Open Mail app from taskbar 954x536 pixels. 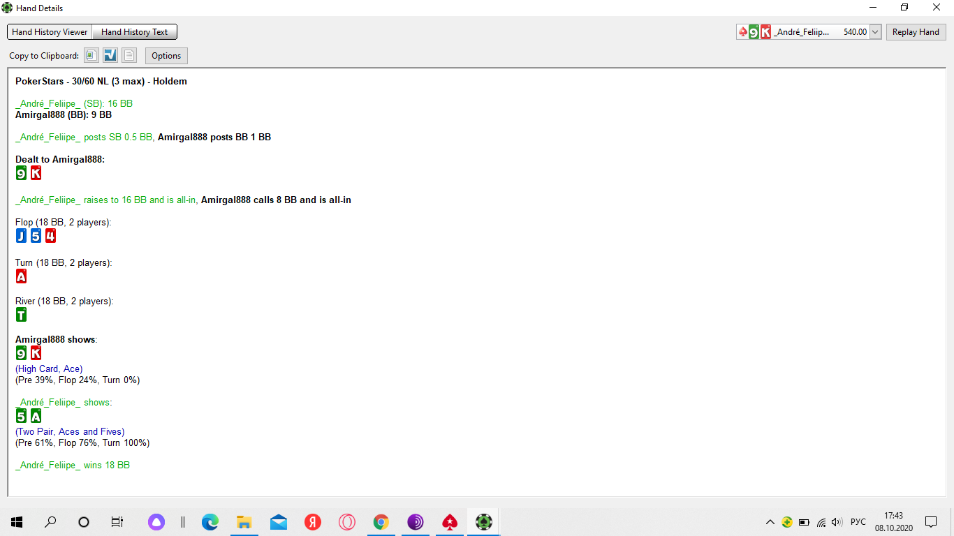click(x=279, y=521)
